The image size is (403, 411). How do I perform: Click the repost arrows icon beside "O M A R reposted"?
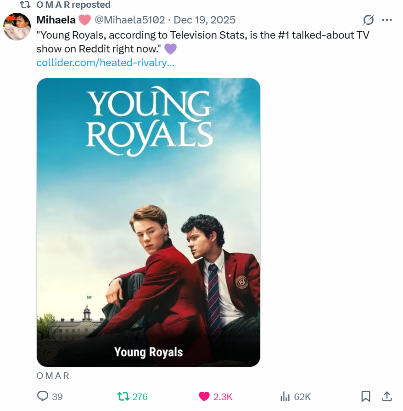pos(26,5)
